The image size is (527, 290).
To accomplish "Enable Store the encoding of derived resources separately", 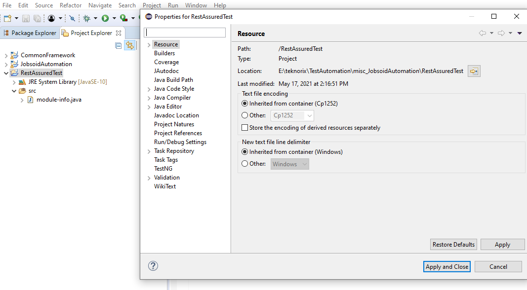I will pos(244,128).
